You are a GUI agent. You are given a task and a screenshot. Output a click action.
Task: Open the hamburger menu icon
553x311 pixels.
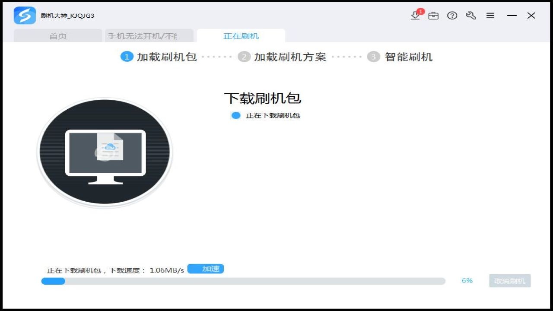click(x=490, y=16)
